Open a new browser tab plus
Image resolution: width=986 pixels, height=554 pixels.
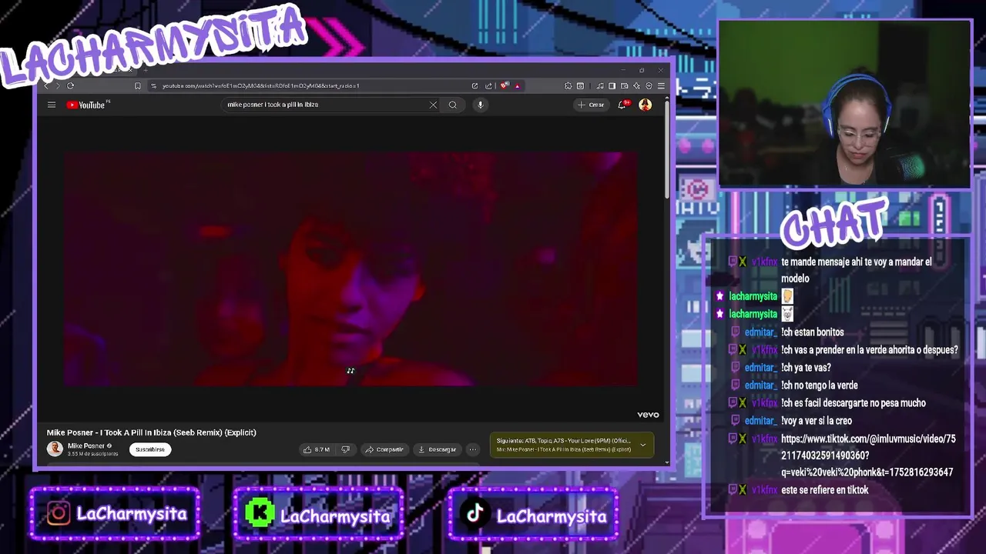[145, 70]
